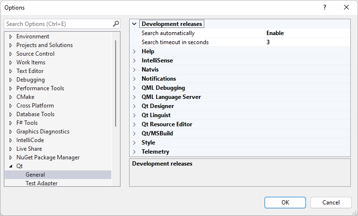Expand the Source Control node arrow

[11, 54]
